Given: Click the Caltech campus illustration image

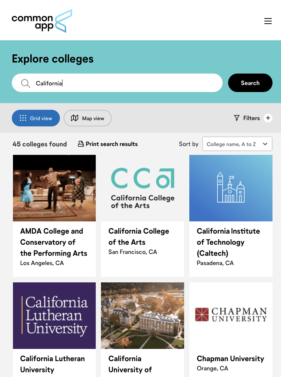Looking at the screenshot, I should click(231, 188).
